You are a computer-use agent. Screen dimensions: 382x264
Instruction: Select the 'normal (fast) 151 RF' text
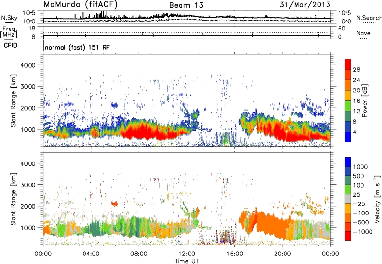coord(77,47)
